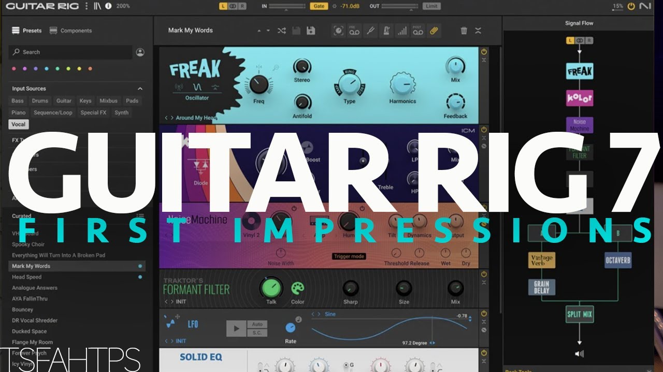Shuffle presets with the random icon
The image size is (663, 372).
click(x=281, y=31)
